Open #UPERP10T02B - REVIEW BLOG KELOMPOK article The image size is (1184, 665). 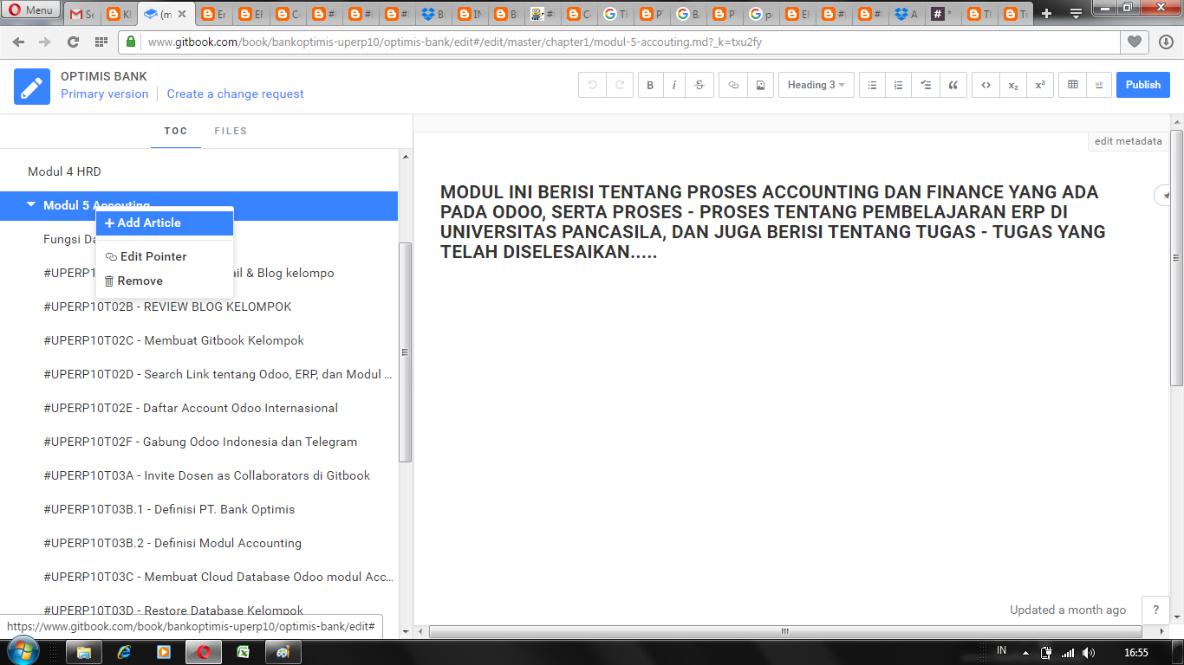point(167,307)
